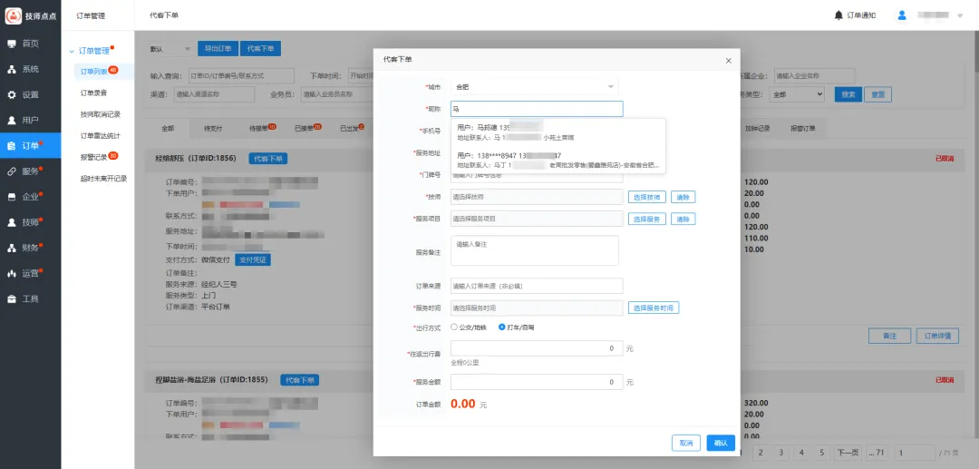Click the 选择技师 button
979x469 pixels.
(x=647, y=197)
